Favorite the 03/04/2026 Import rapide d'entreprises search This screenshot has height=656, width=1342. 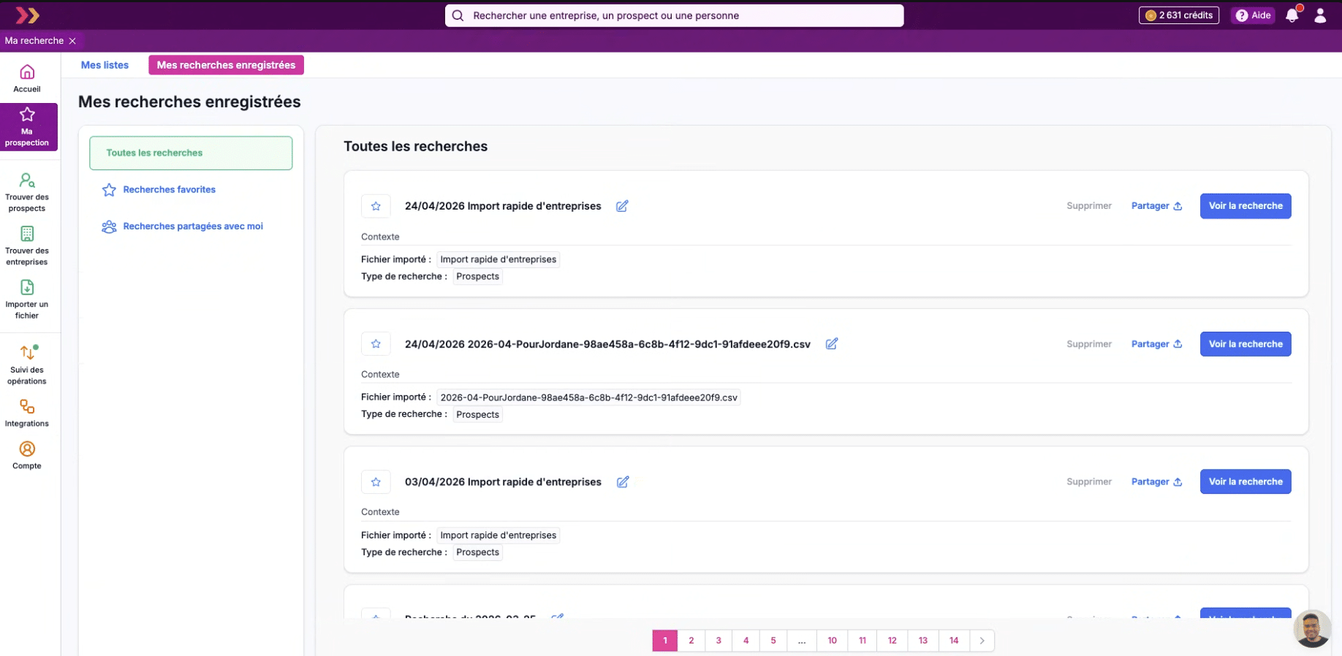tap(376, 482)
